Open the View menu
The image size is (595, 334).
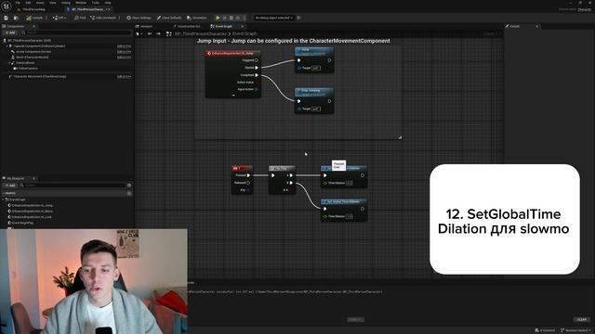pos(52,3)
